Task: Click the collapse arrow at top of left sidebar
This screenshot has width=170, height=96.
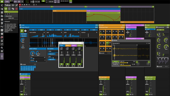Action: [2, 5]
